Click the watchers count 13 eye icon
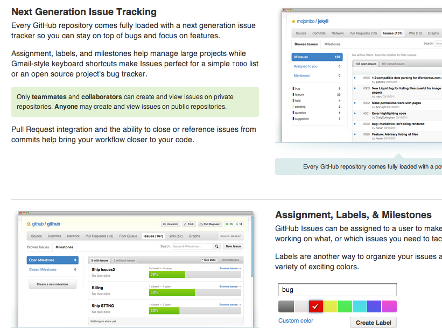The width and height of the screenshot is (442, 328). click(229, 224)
